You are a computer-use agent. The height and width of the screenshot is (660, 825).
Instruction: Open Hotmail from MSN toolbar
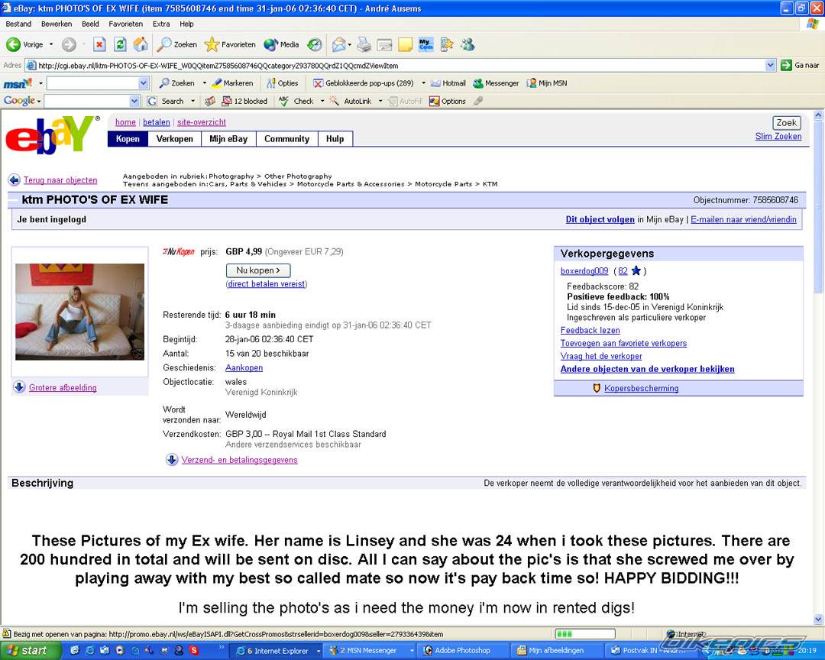pos(448,83)
